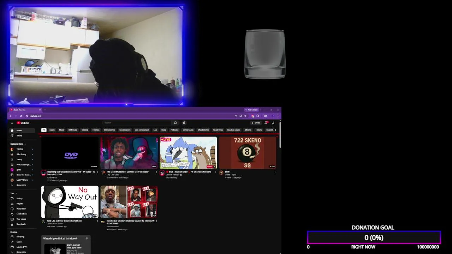Open MattTV Shorts subscription channel
This screenshot has height=254, width=452.
click(x=22, y=180)
